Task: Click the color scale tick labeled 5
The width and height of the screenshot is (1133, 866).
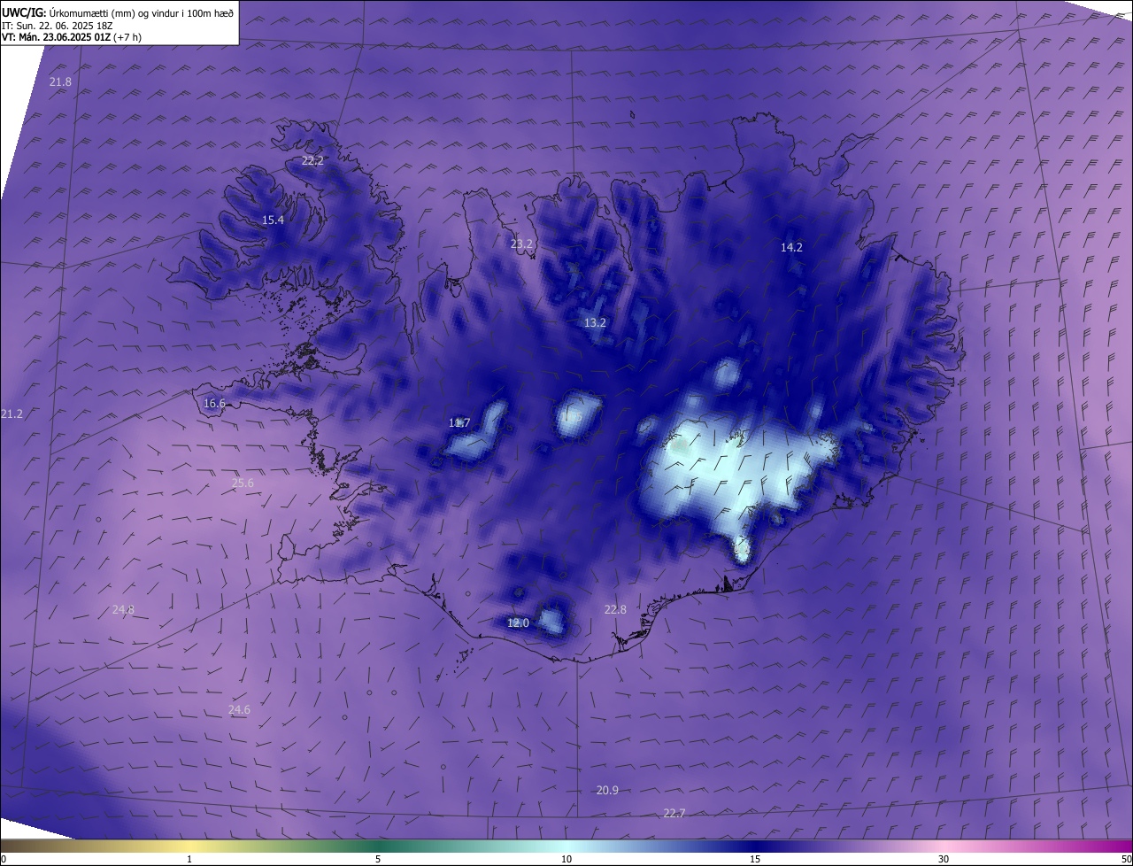Action: point(378,859)
